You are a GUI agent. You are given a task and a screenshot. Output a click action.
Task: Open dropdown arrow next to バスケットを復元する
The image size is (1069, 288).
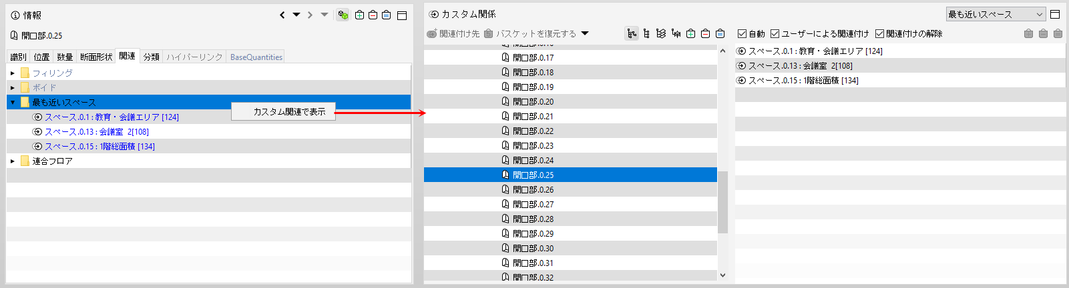[x=585, y=33]
